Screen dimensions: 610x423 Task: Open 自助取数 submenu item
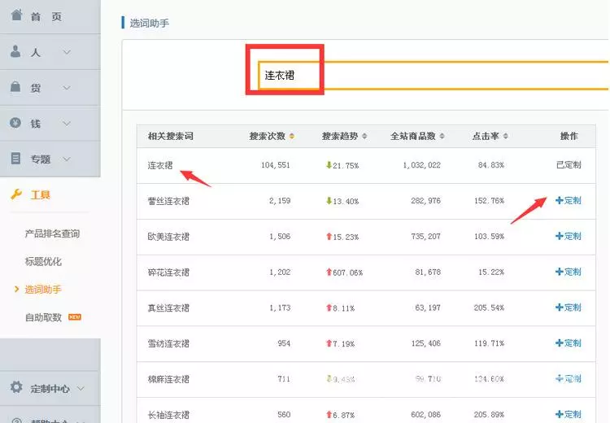[x=43, y=317]
